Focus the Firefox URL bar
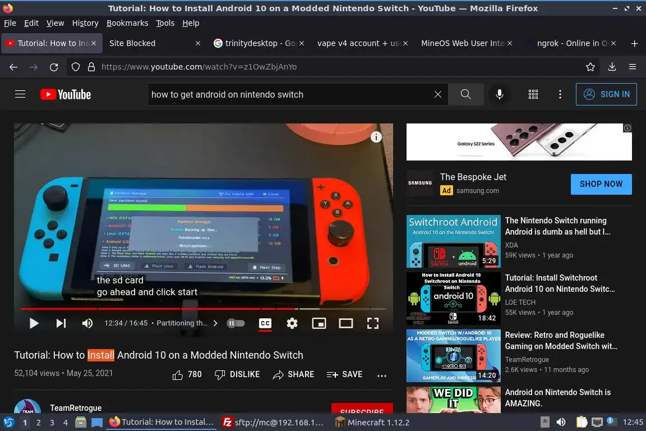This screenshot has height=431, width=646. (334, 67)
